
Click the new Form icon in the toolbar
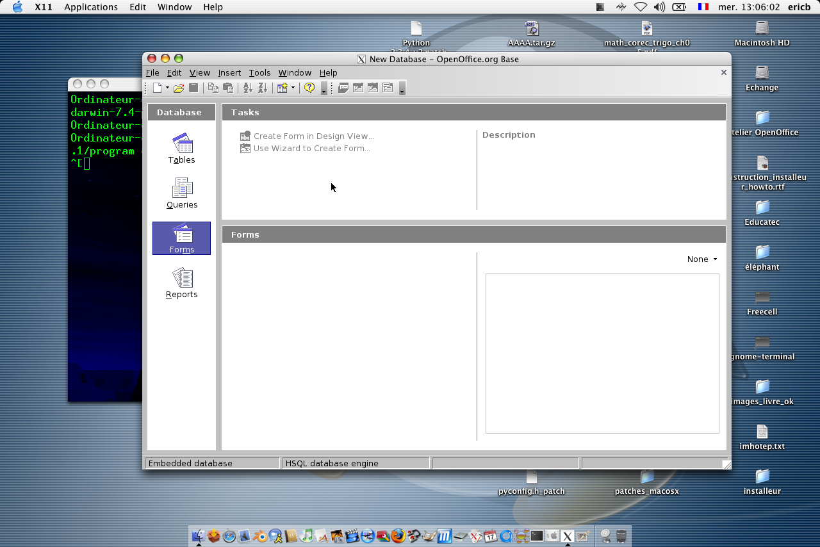point(282,88)
